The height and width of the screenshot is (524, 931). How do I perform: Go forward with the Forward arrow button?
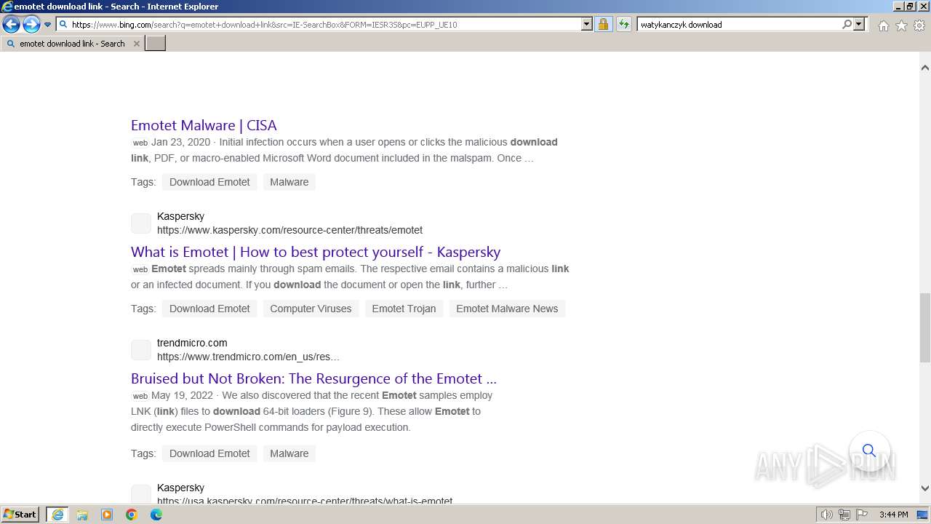[31, 25]
